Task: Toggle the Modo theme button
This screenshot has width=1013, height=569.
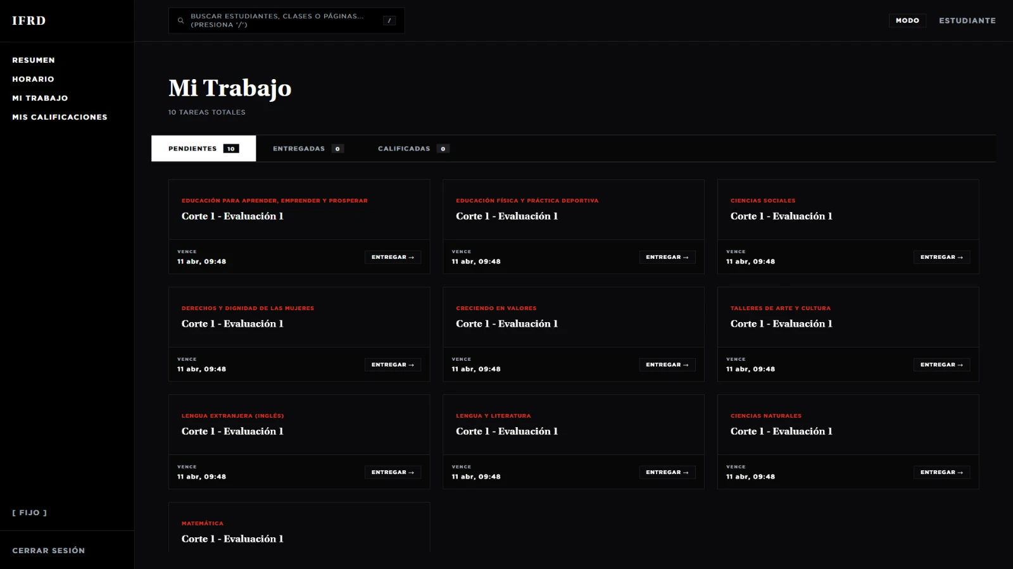Action: point(907,21)
